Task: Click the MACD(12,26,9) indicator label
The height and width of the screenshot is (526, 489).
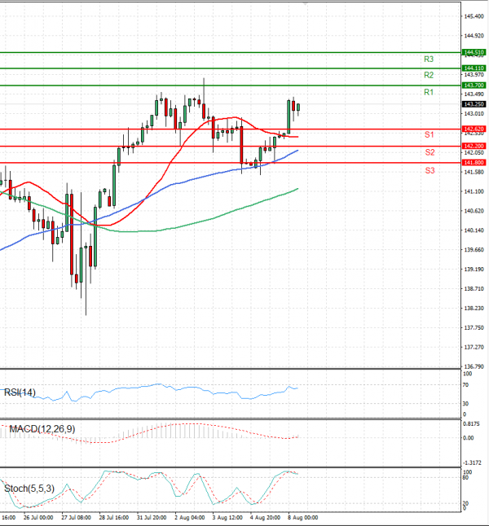Action: pyautogui.click(x=42, y=429)
